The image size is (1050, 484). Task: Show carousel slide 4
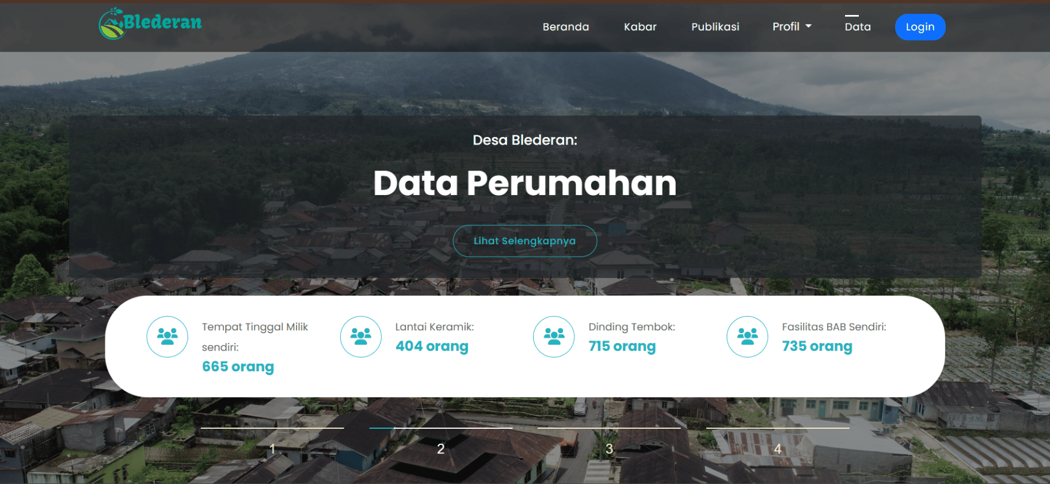778,442
